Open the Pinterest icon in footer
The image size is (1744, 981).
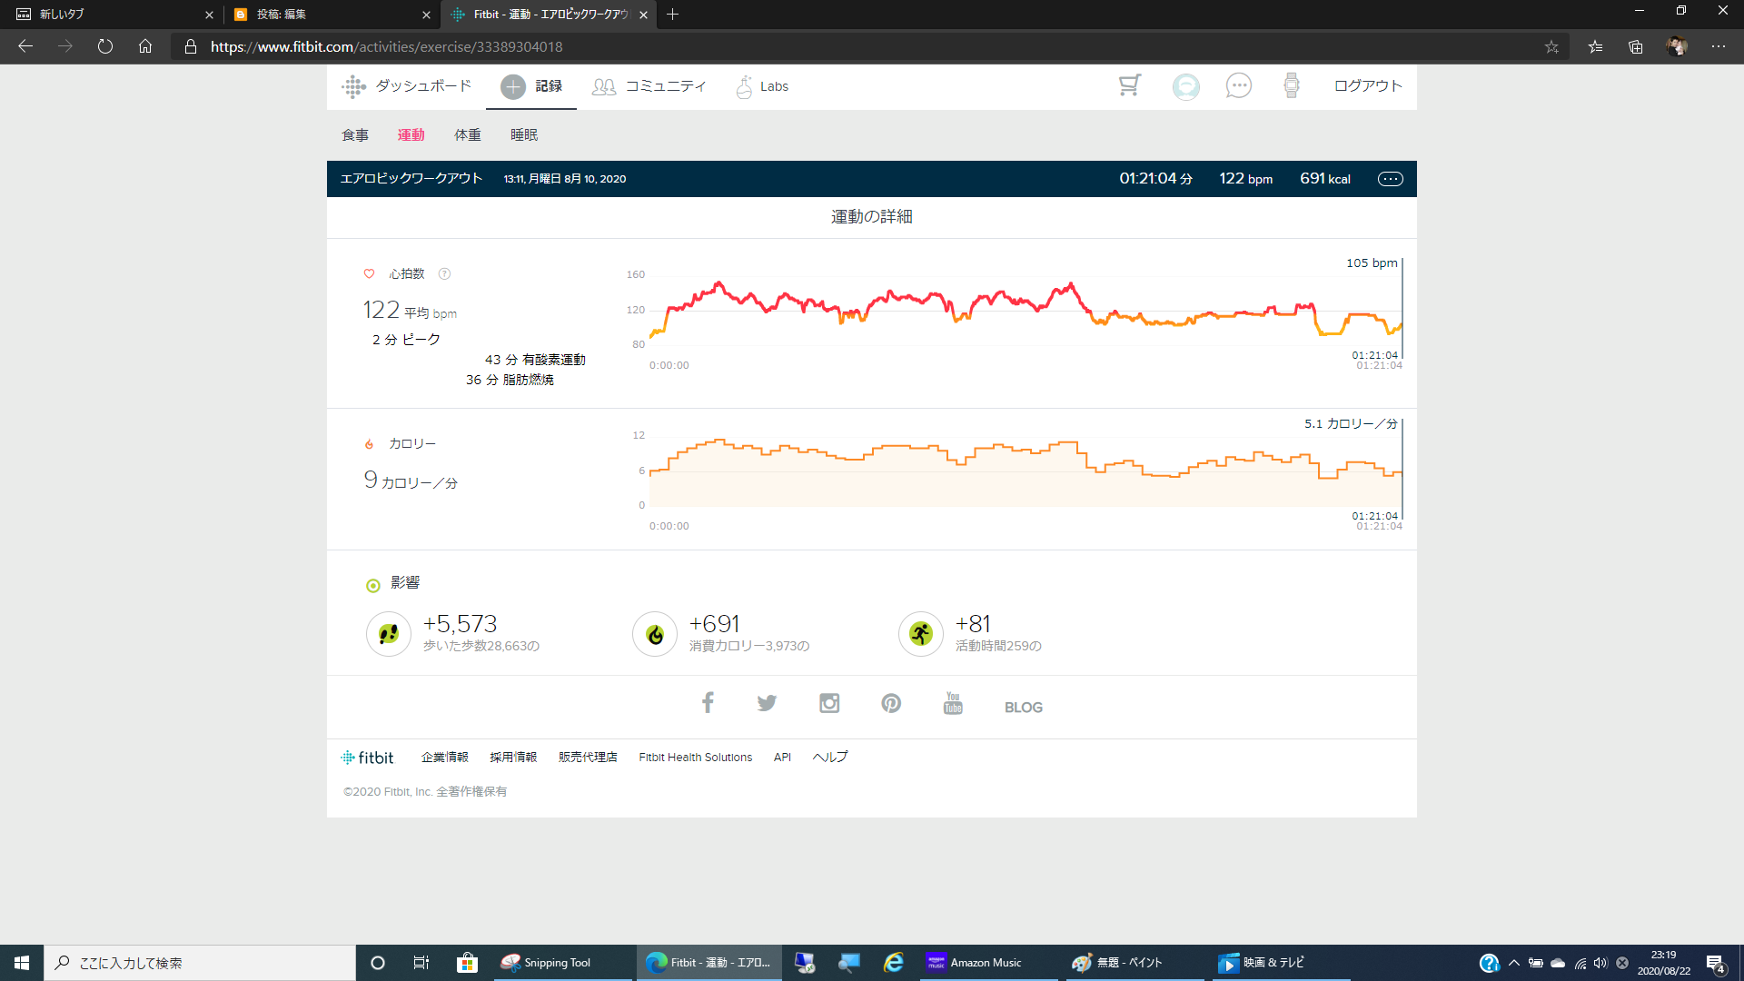point(890,703)
